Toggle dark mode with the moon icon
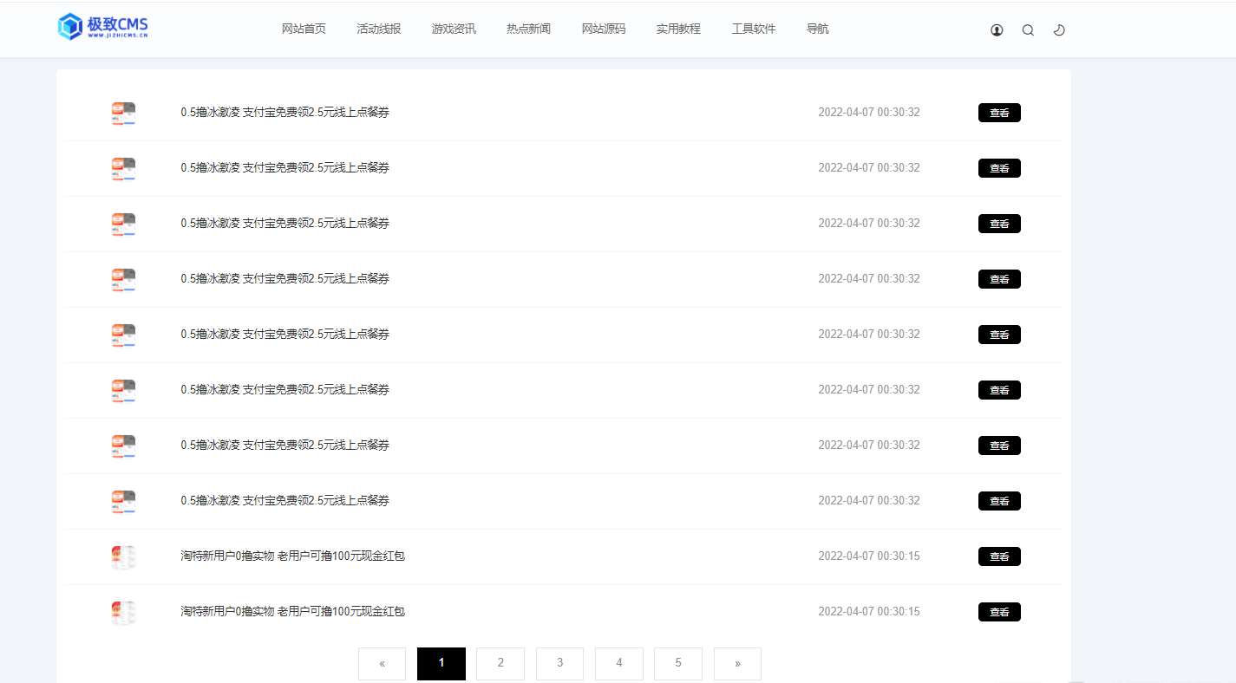Image resolution: width=1236 pixels, height=683 pixels. [1059, 30]
